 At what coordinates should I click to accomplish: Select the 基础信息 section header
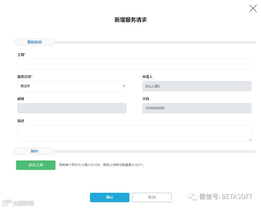[34, 42]
